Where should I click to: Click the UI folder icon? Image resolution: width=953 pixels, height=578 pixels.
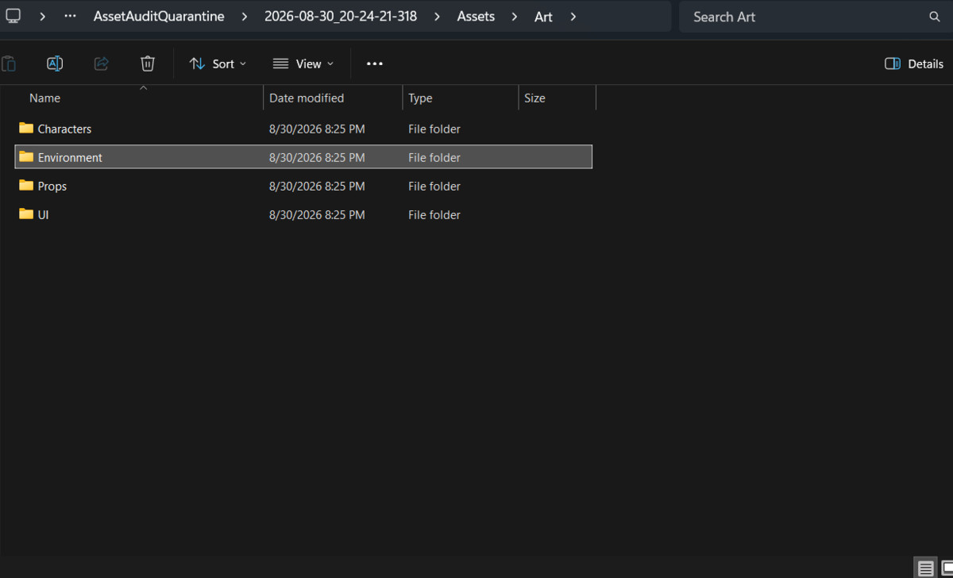26,214
